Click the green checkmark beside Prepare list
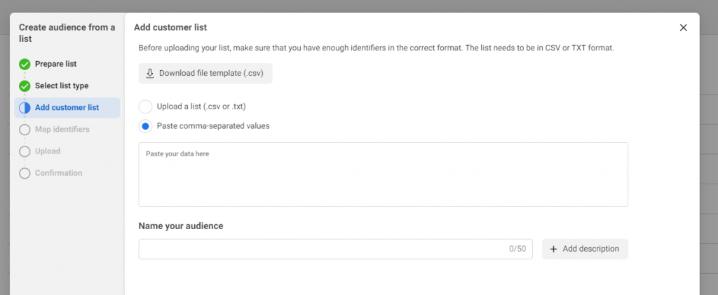This screenshot has height=295, width=718. coord(25,64)
